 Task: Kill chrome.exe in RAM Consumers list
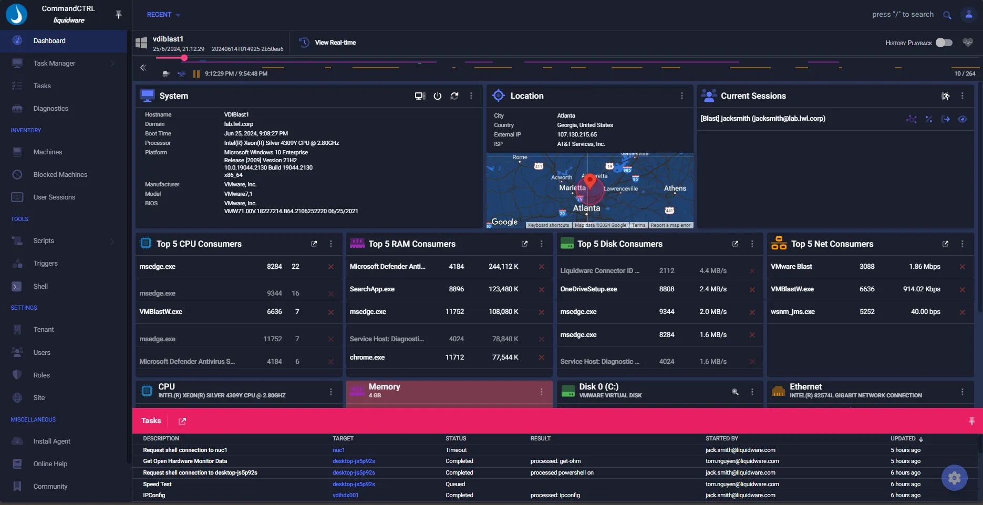pos(541,357)
